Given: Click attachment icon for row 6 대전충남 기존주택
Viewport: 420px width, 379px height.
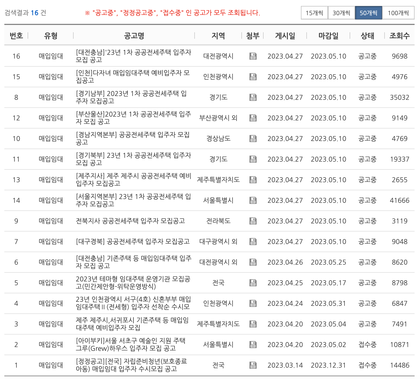Looking at the screenshot, I should pyautogui.click(x=253, y=262).
